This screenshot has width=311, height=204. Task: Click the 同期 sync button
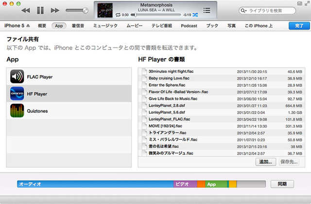click(x=282, y=184)
